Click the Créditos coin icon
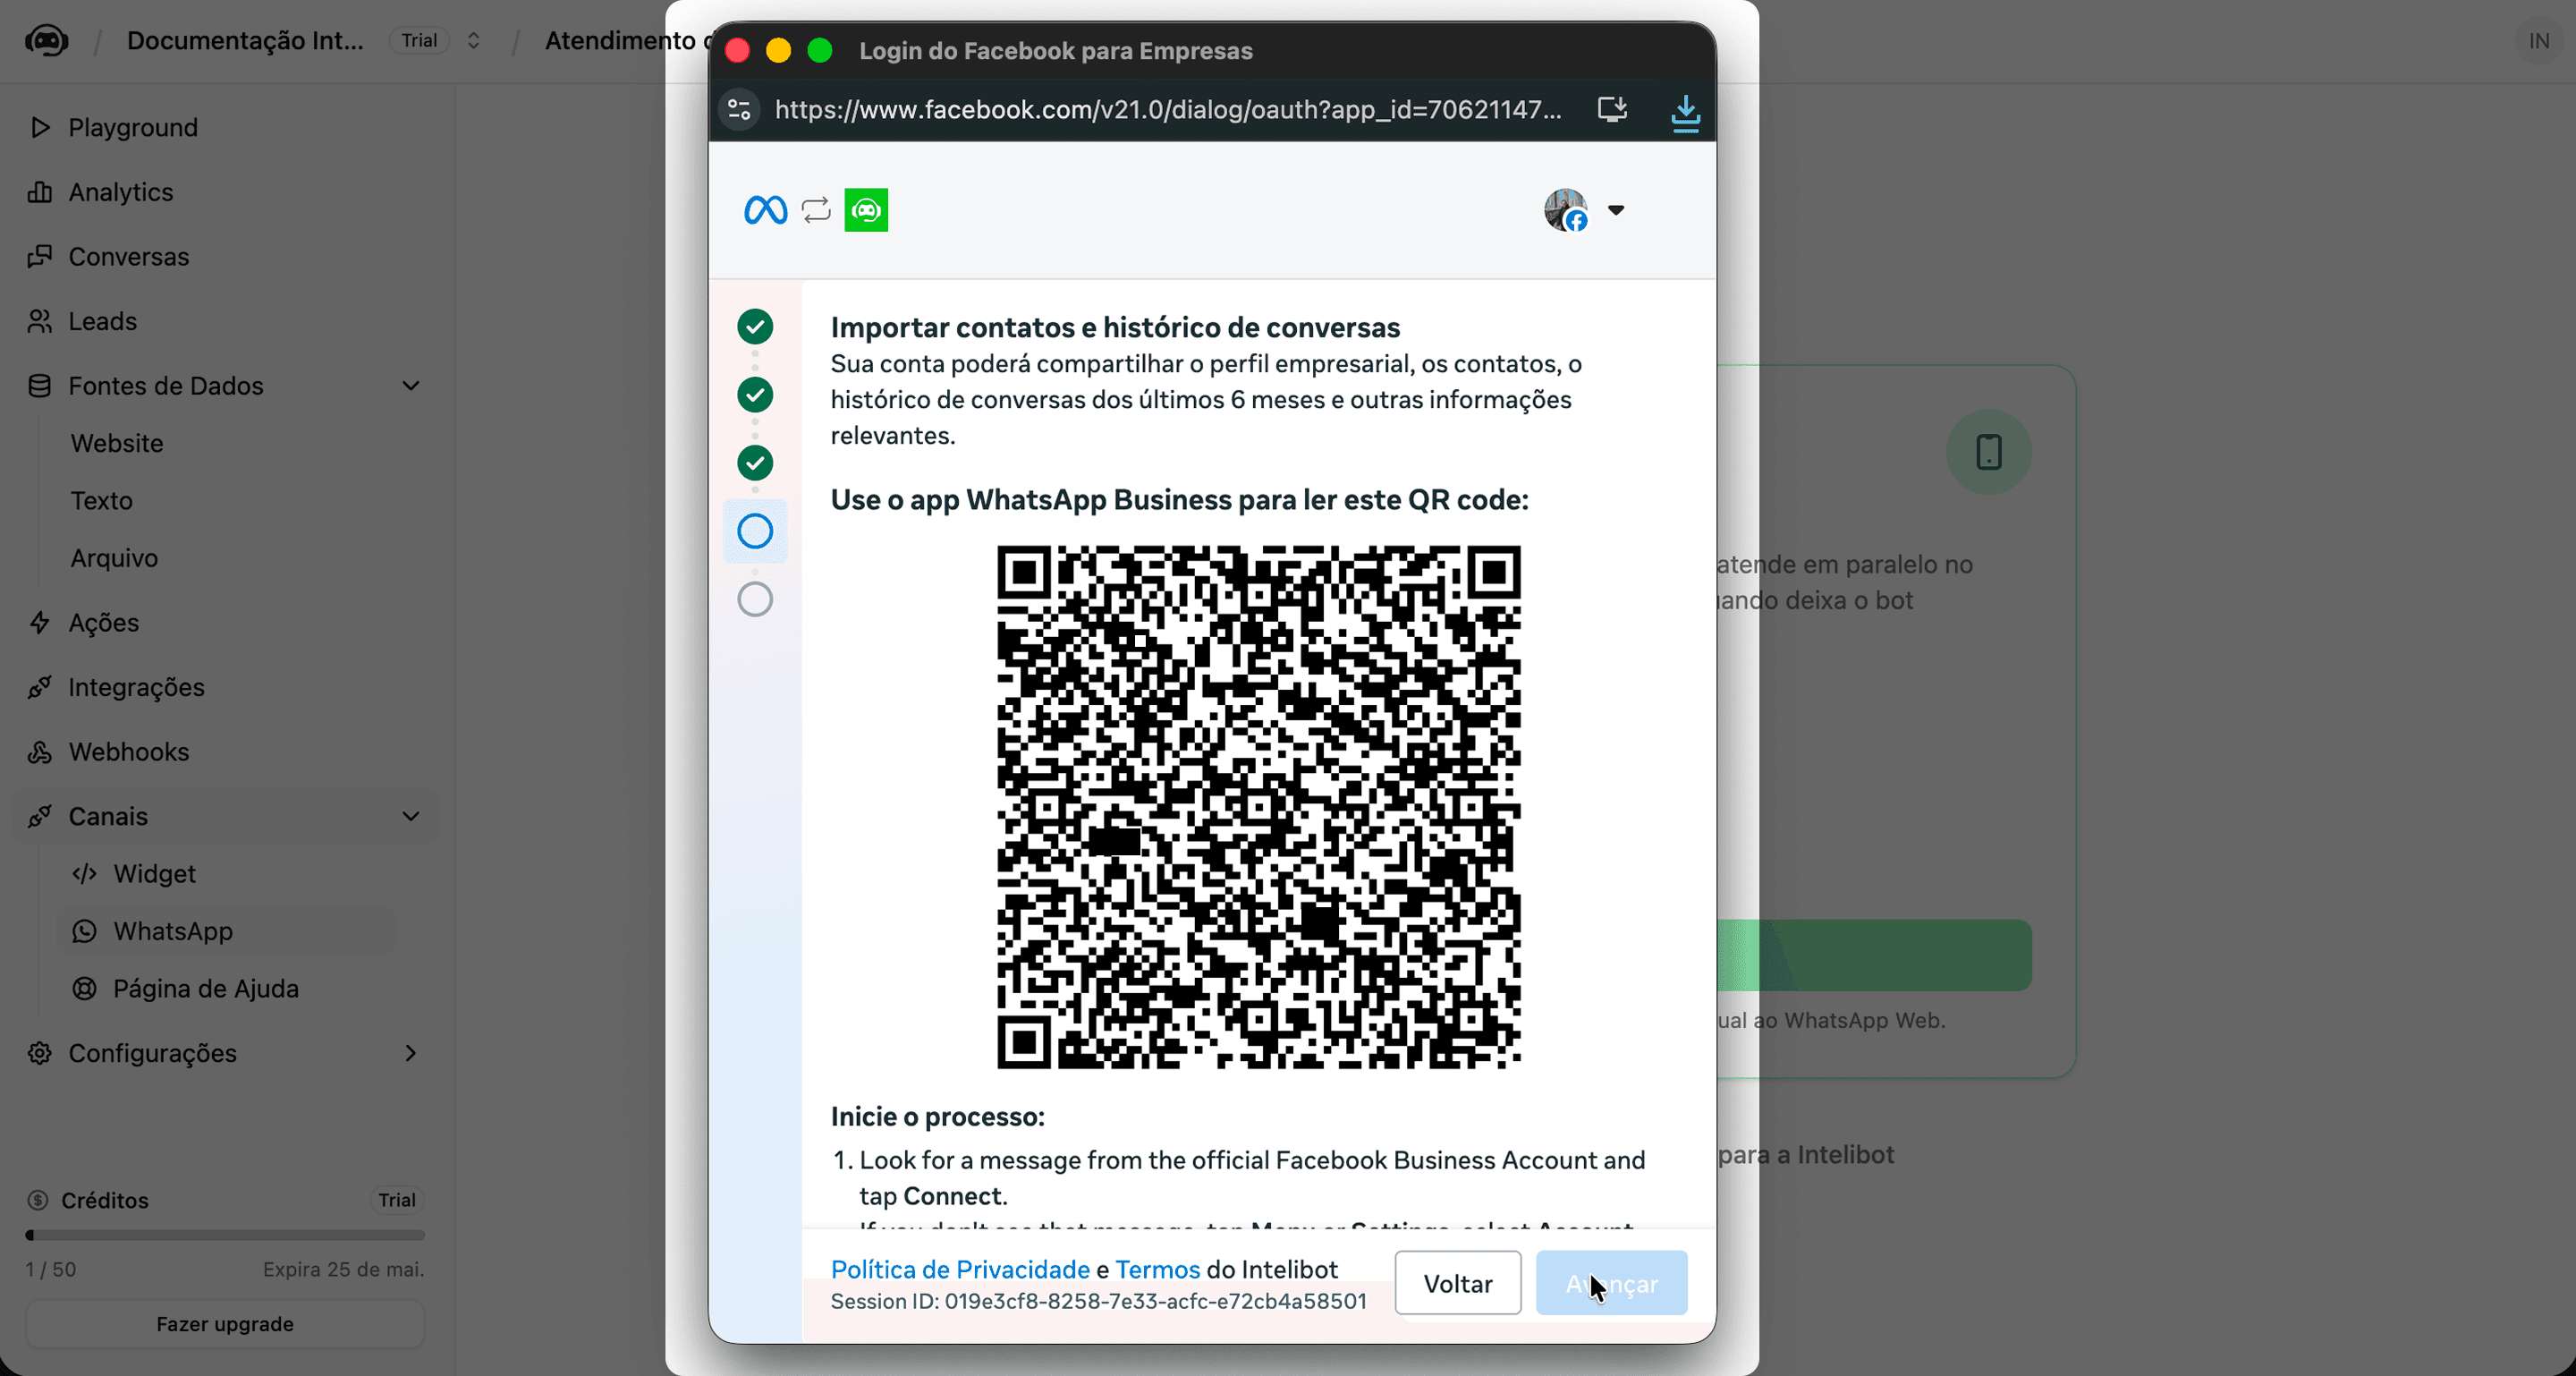This screenshot has height=1376, width=2576. click(x=38, y=1200)
